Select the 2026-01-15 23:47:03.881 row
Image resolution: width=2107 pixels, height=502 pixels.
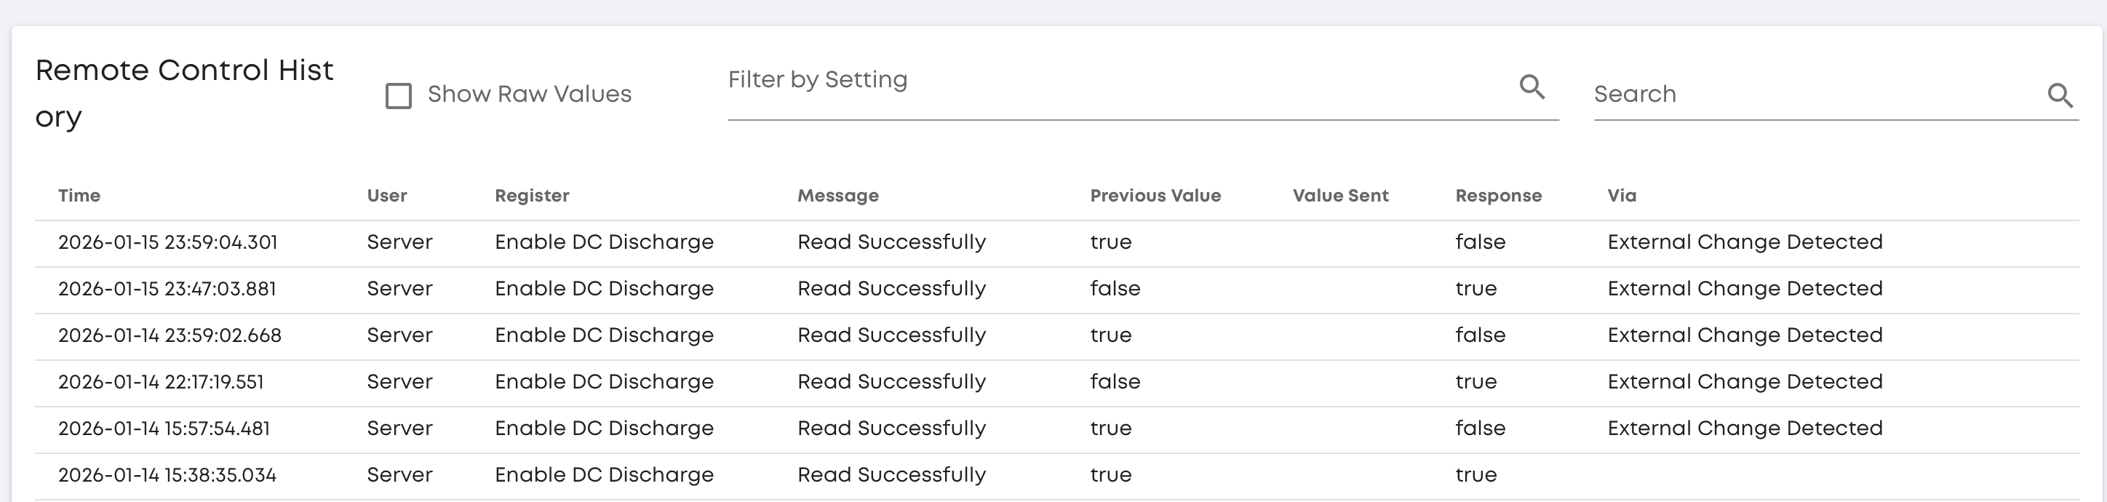pyautogui.click(x=1056, y=290)
